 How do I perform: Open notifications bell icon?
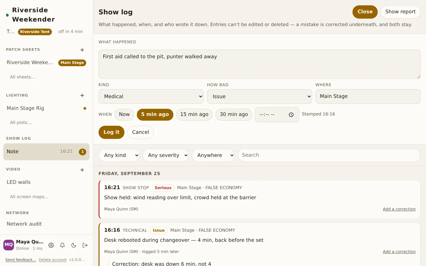pyautogui.click(x=62, y=245)
